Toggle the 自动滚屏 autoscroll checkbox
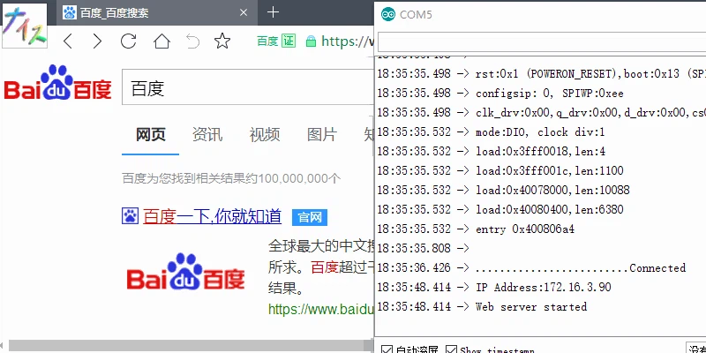The image size is (706, 353). (x=387, y=349)
